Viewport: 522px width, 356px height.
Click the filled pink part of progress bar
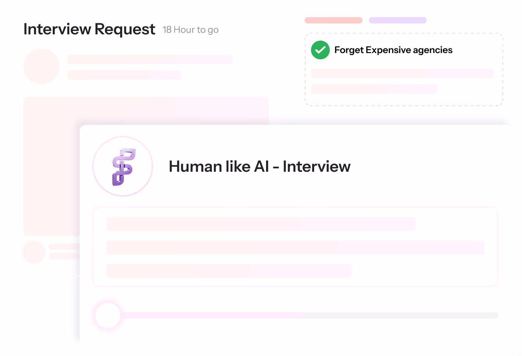212,315
